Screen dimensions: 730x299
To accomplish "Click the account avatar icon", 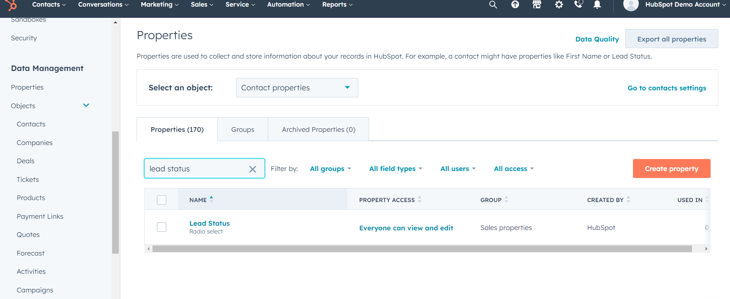I will [x=631, y=5].
